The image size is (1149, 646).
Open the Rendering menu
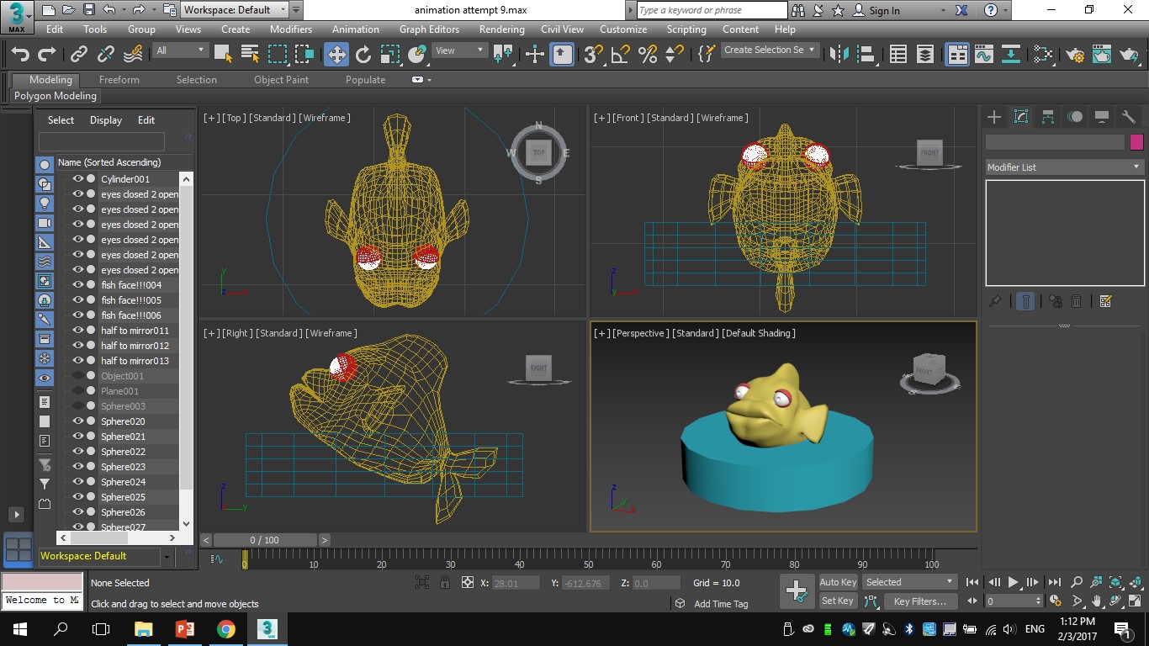[501, 29]
